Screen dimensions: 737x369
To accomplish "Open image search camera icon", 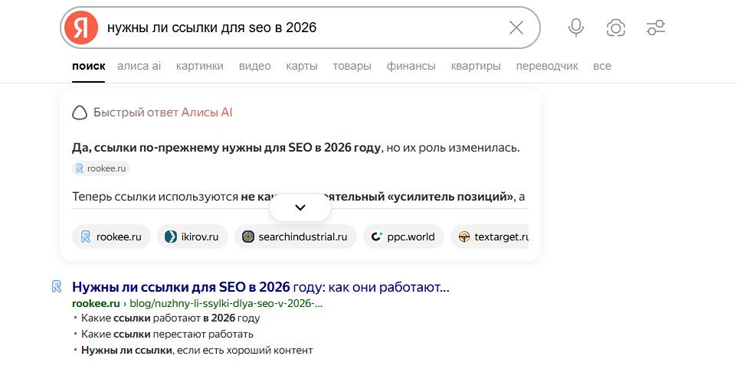I will coord(615,28).
